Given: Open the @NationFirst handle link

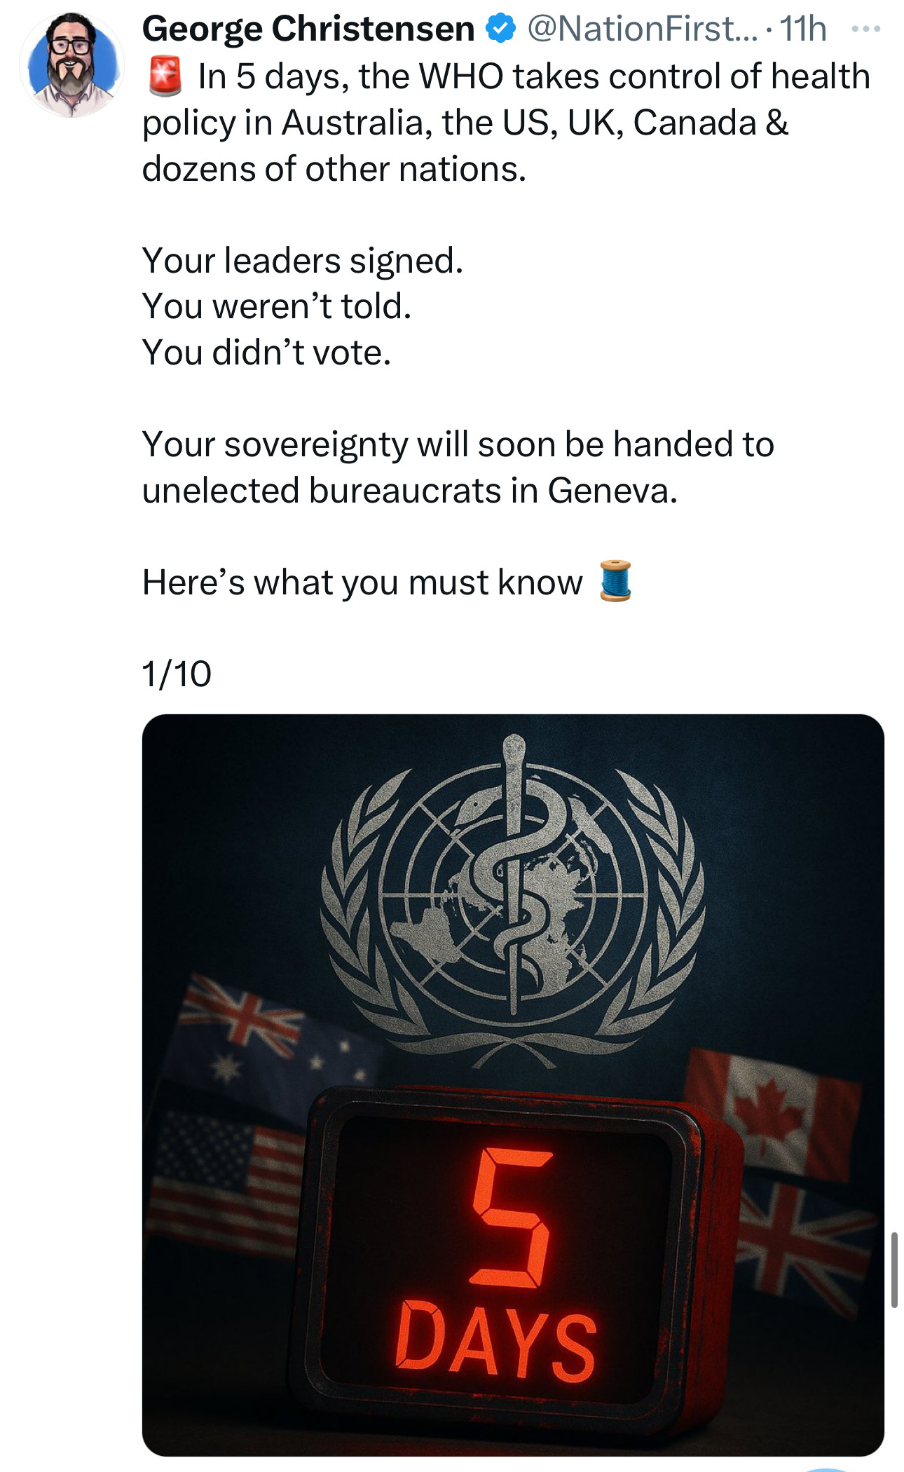Looking at the screenshot, I should tap(642, 29).
